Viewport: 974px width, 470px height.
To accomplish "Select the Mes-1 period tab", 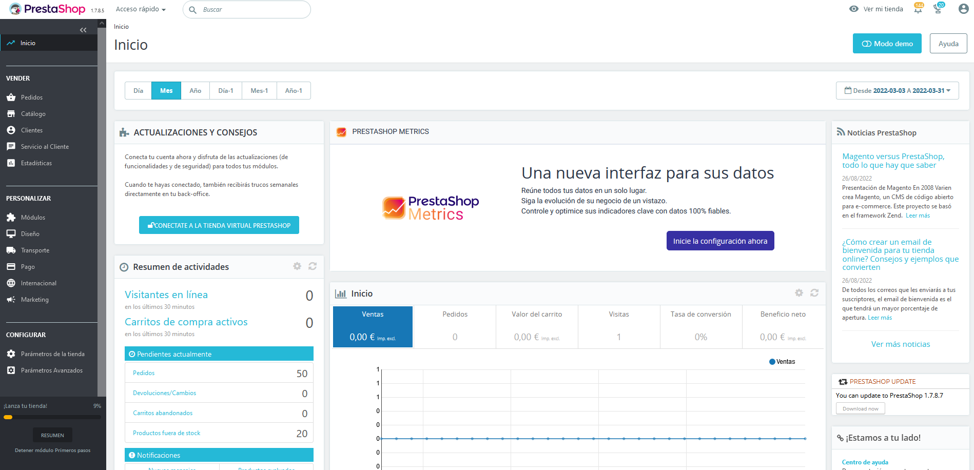I will (x=259, y=91).
